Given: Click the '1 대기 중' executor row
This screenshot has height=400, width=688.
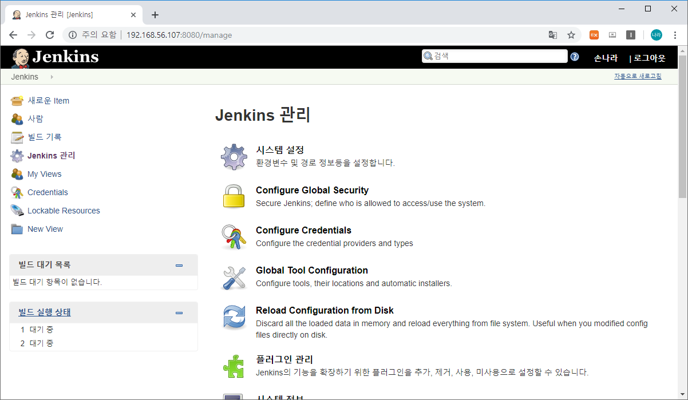Looking at the screenshot, I should [104, 330].
